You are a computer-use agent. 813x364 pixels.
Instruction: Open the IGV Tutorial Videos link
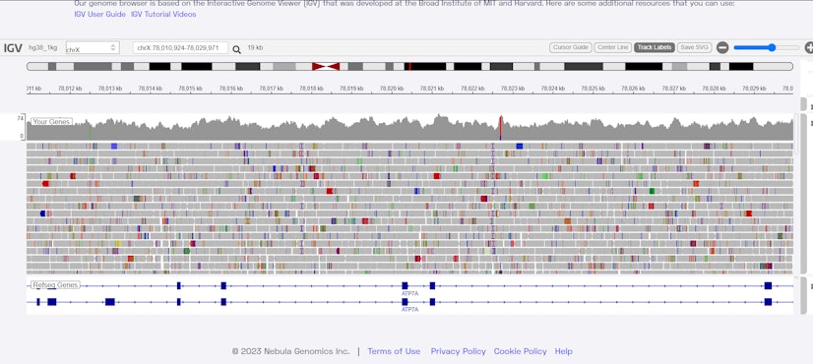point(163,15)
